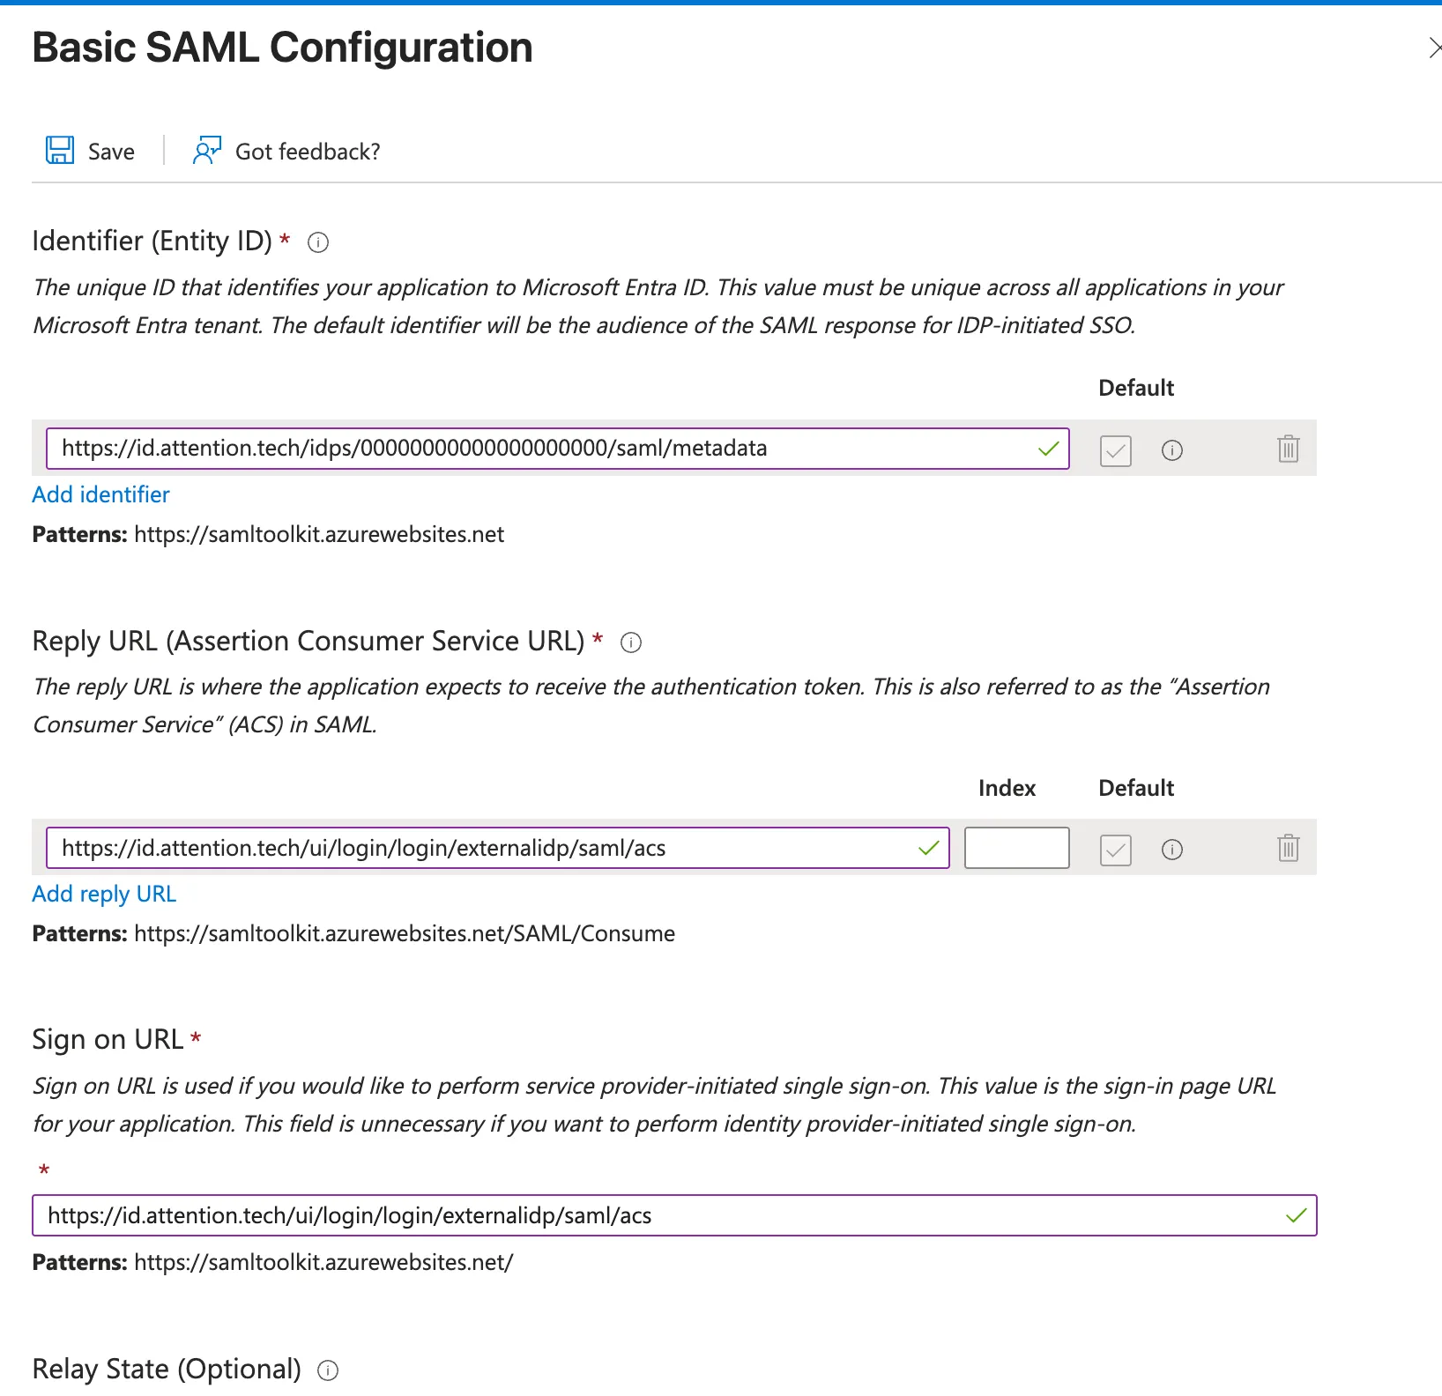Open the Got feedback icon
This screenshot has height=1396, width=1442.
point(206,150)
